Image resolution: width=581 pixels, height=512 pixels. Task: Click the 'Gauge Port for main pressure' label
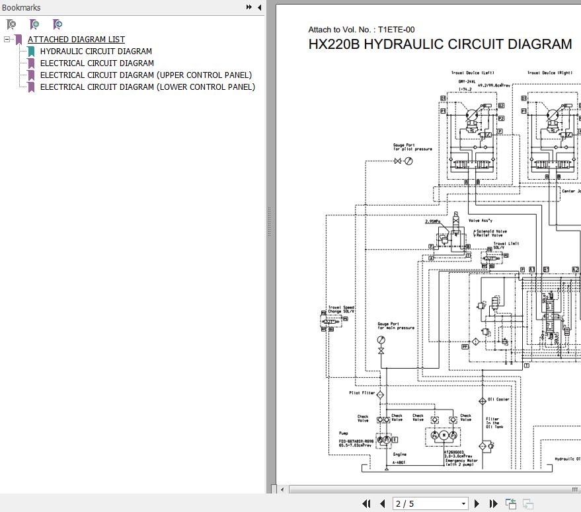click(396, 326)
